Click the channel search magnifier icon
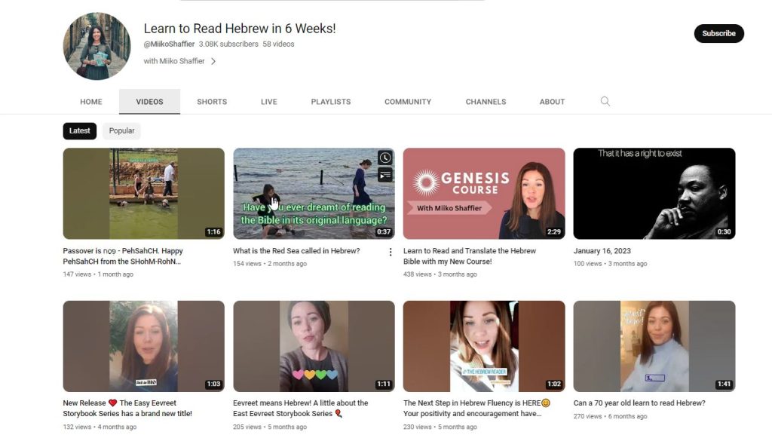This screenshot has width=772, height=438. pyautogui.click(x=605, y=102)
